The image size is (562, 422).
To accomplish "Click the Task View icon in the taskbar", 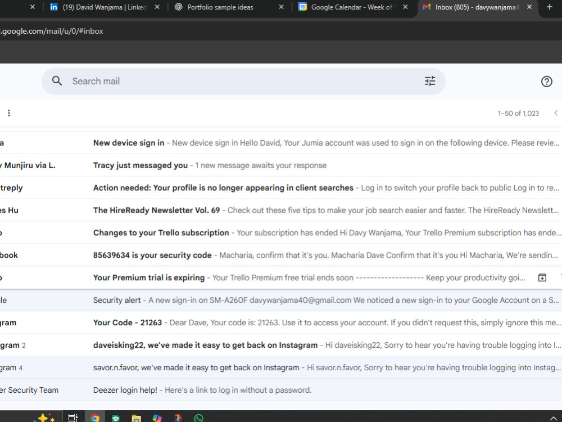I will click(72, 417).
